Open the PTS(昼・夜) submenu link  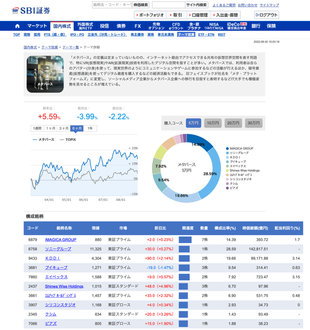pos(55,35)
